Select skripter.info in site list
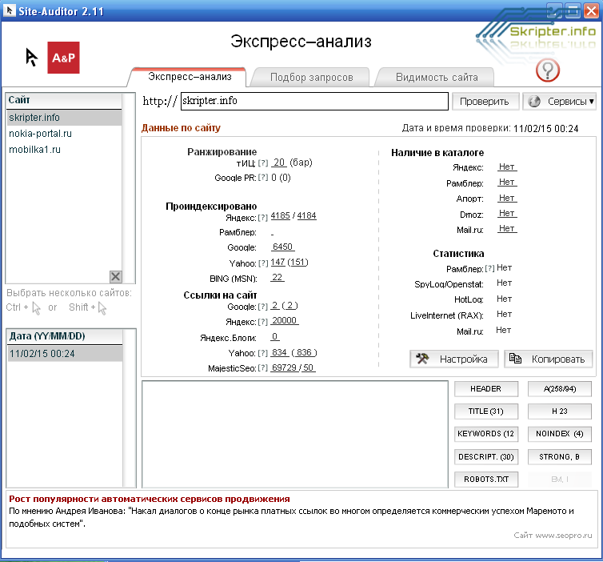 pos(64,118)
